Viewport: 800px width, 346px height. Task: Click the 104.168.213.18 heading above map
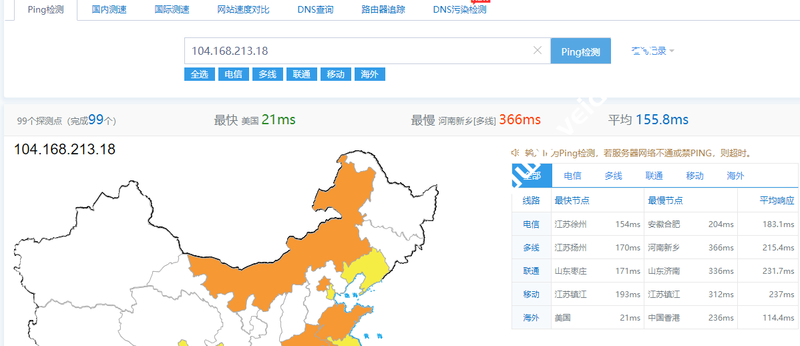[x=65, y=150]
